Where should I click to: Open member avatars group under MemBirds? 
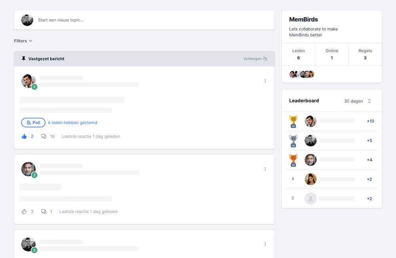[x=301, y=74]
